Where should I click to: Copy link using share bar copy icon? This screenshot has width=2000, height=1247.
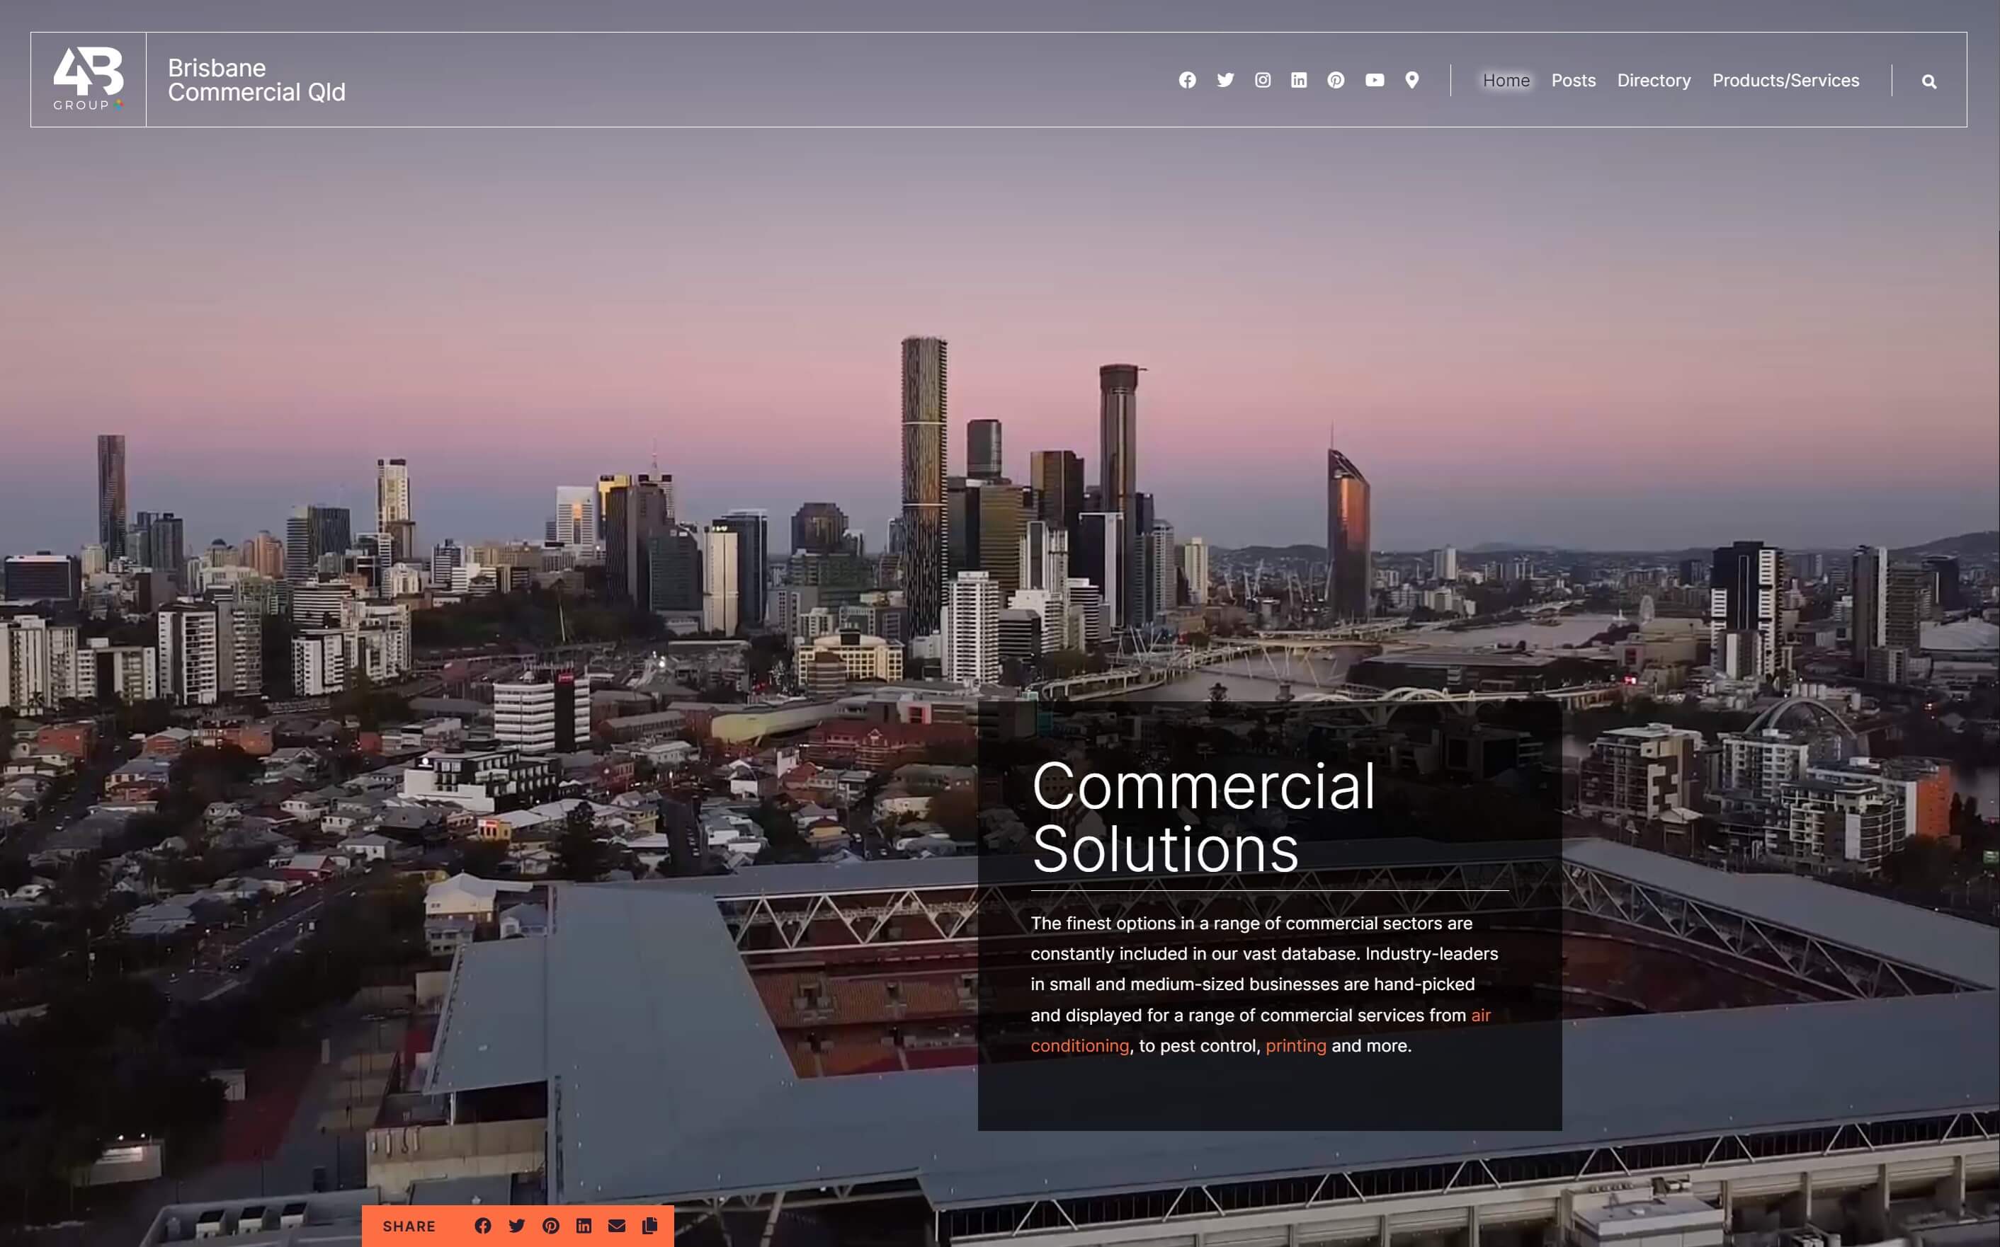click(x=650, y=1226)
